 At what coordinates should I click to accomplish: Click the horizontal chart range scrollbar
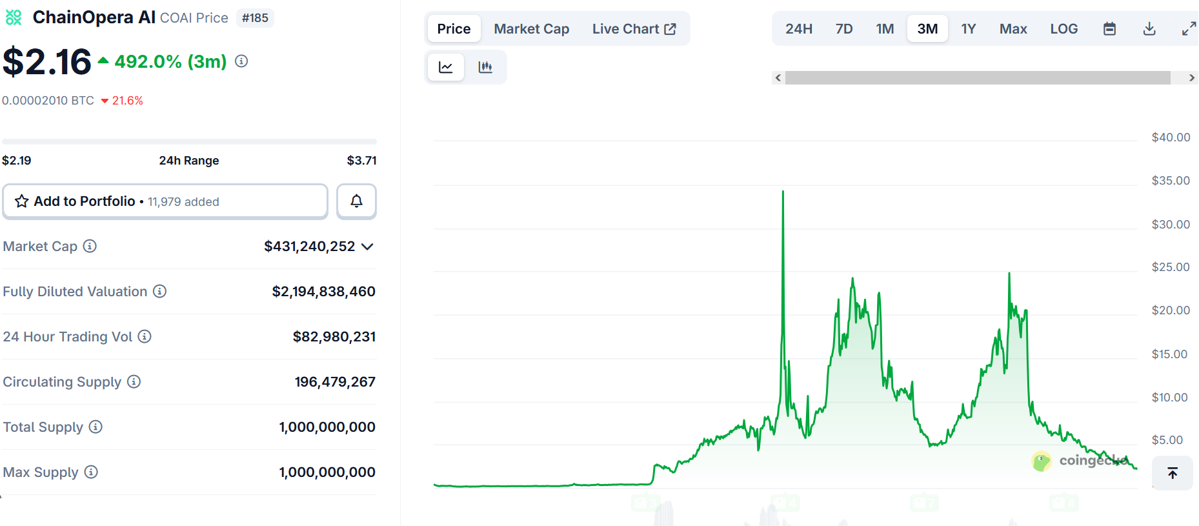(978, 78)
